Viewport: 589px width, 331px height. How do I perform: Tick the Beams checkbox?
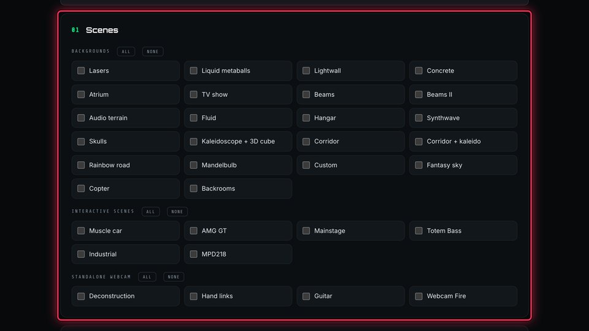(306, 94)
